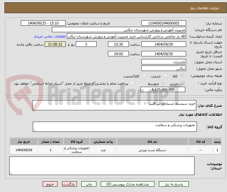Image resolution: width=227 pixels, height=192 pixels.
Task: Click the deadline date 1404/09/29 field
Action: click(x=163, y=44)
